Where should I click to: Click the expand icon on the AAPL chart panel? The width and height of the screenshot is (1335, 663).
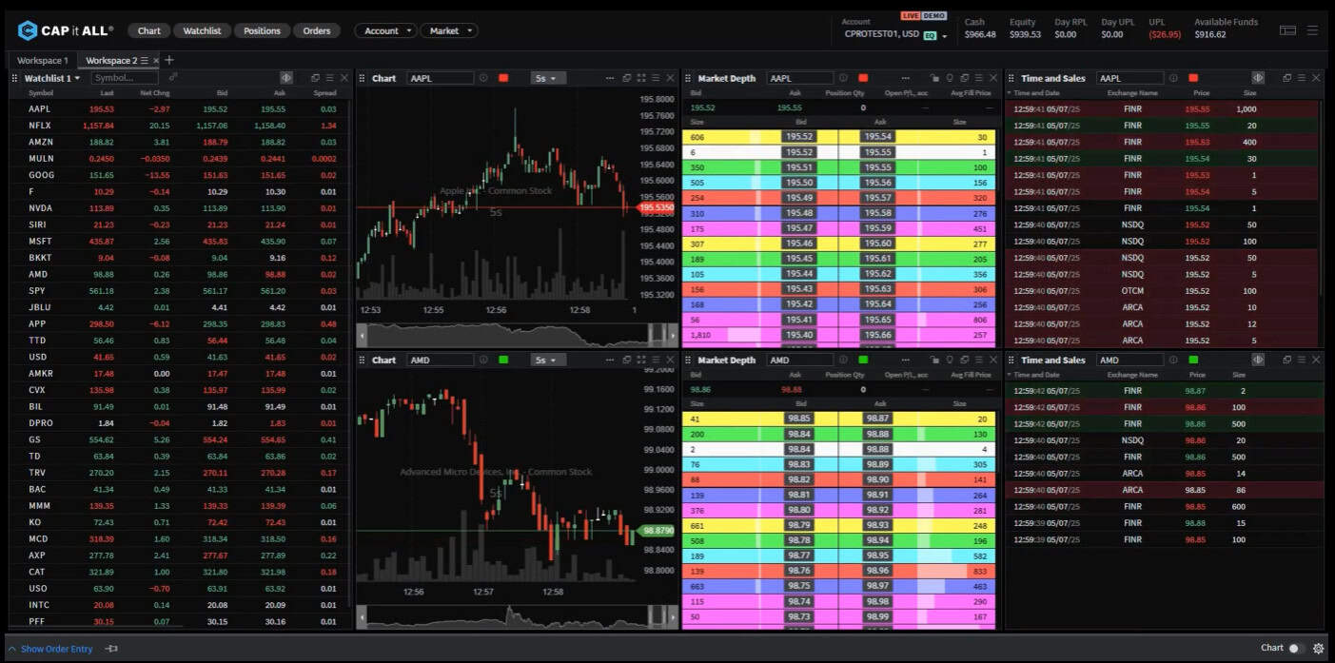[x=641, y=78]
